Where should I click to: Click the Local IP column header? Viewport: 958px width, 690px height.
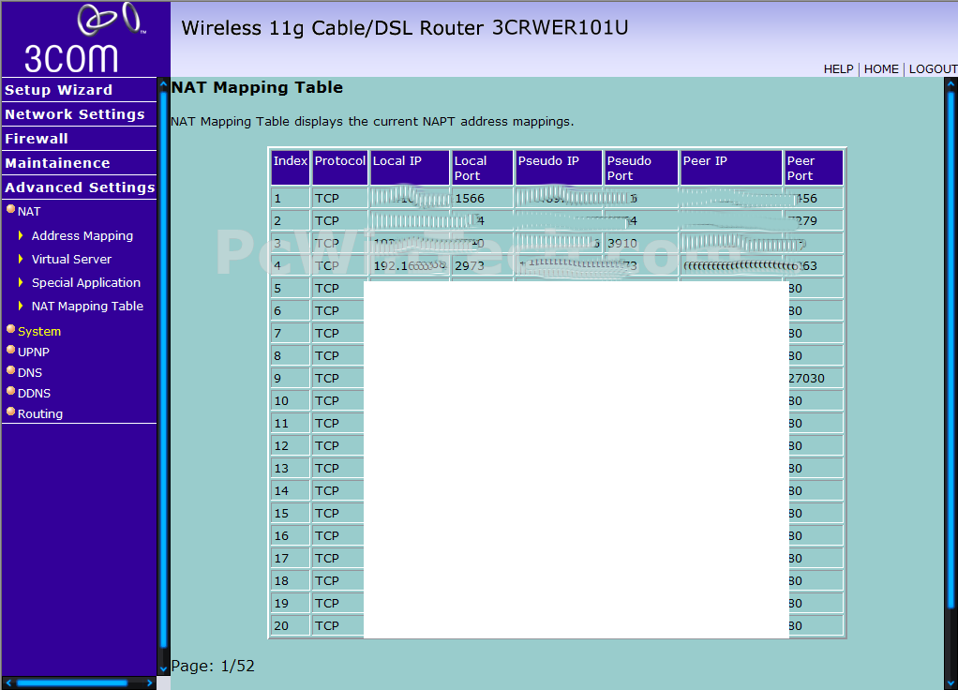pos(410,168)
